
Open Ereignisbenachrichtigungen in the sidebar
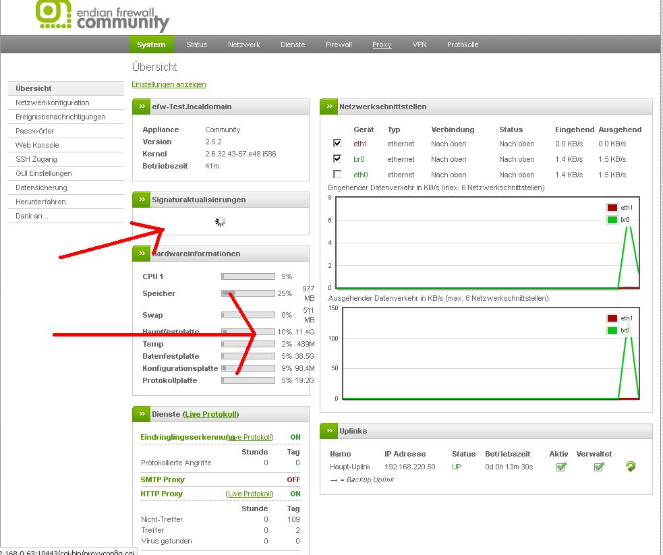pyautogui.click(x=66, y=117)
